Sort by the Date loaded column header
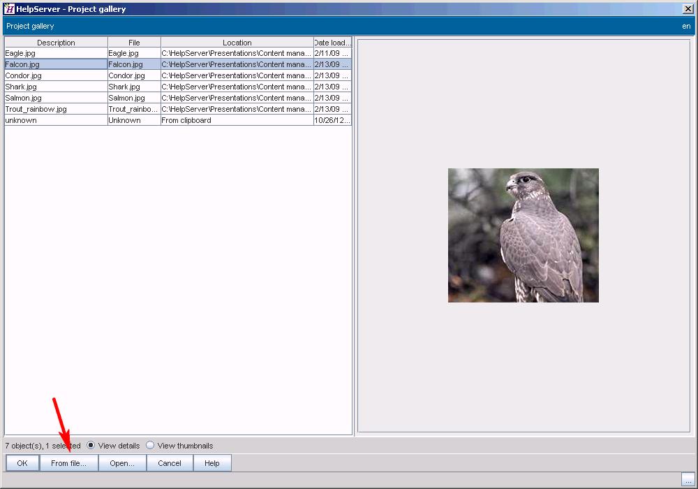 pyautogui.click(x=332, y=43)
